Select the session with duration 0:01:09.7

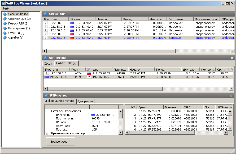pos(138,34)
